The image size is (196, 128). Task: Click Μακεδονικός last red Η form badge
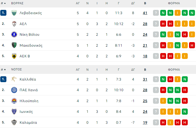click(x=192, y=45)
